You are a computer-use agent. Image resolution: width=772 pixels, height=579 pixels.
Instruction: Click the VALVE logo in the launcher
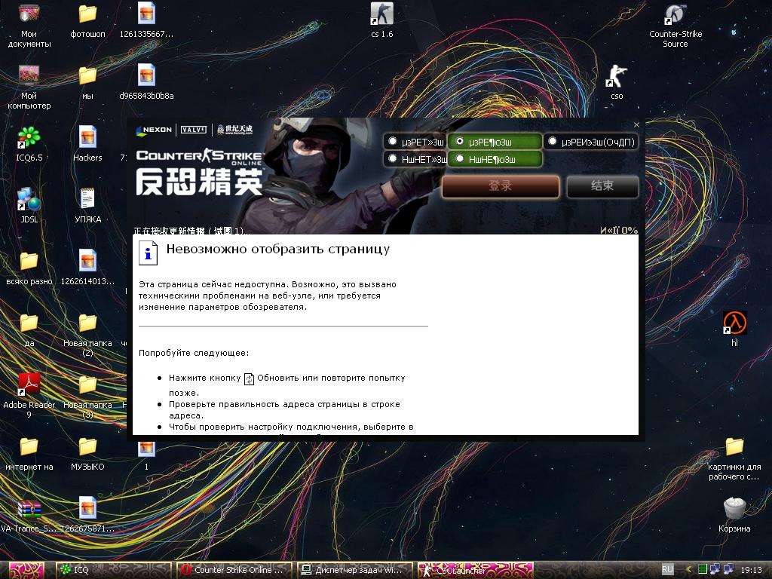pyautogui.click(x=194, y=130)
